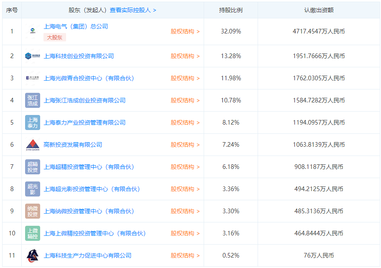The width and height of the screenshot is (381, 268).
Task: View 股权结构 for 上海纳微投资管理中心
Action: click(185, 211)
